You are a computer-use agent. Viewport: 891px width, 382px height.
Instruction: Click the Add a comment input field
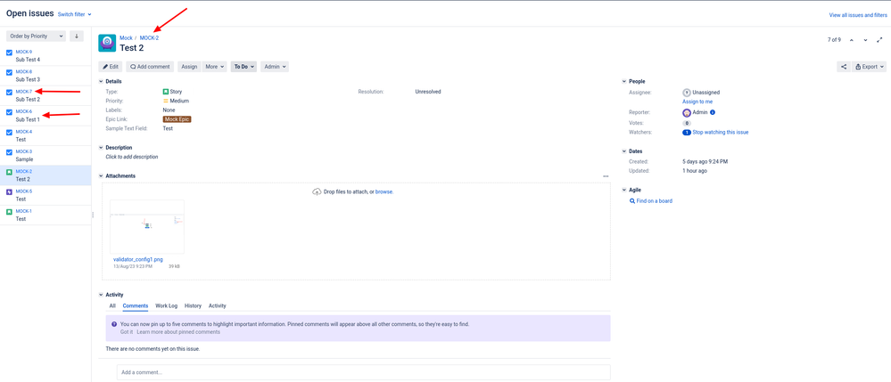tap(364, 372)
